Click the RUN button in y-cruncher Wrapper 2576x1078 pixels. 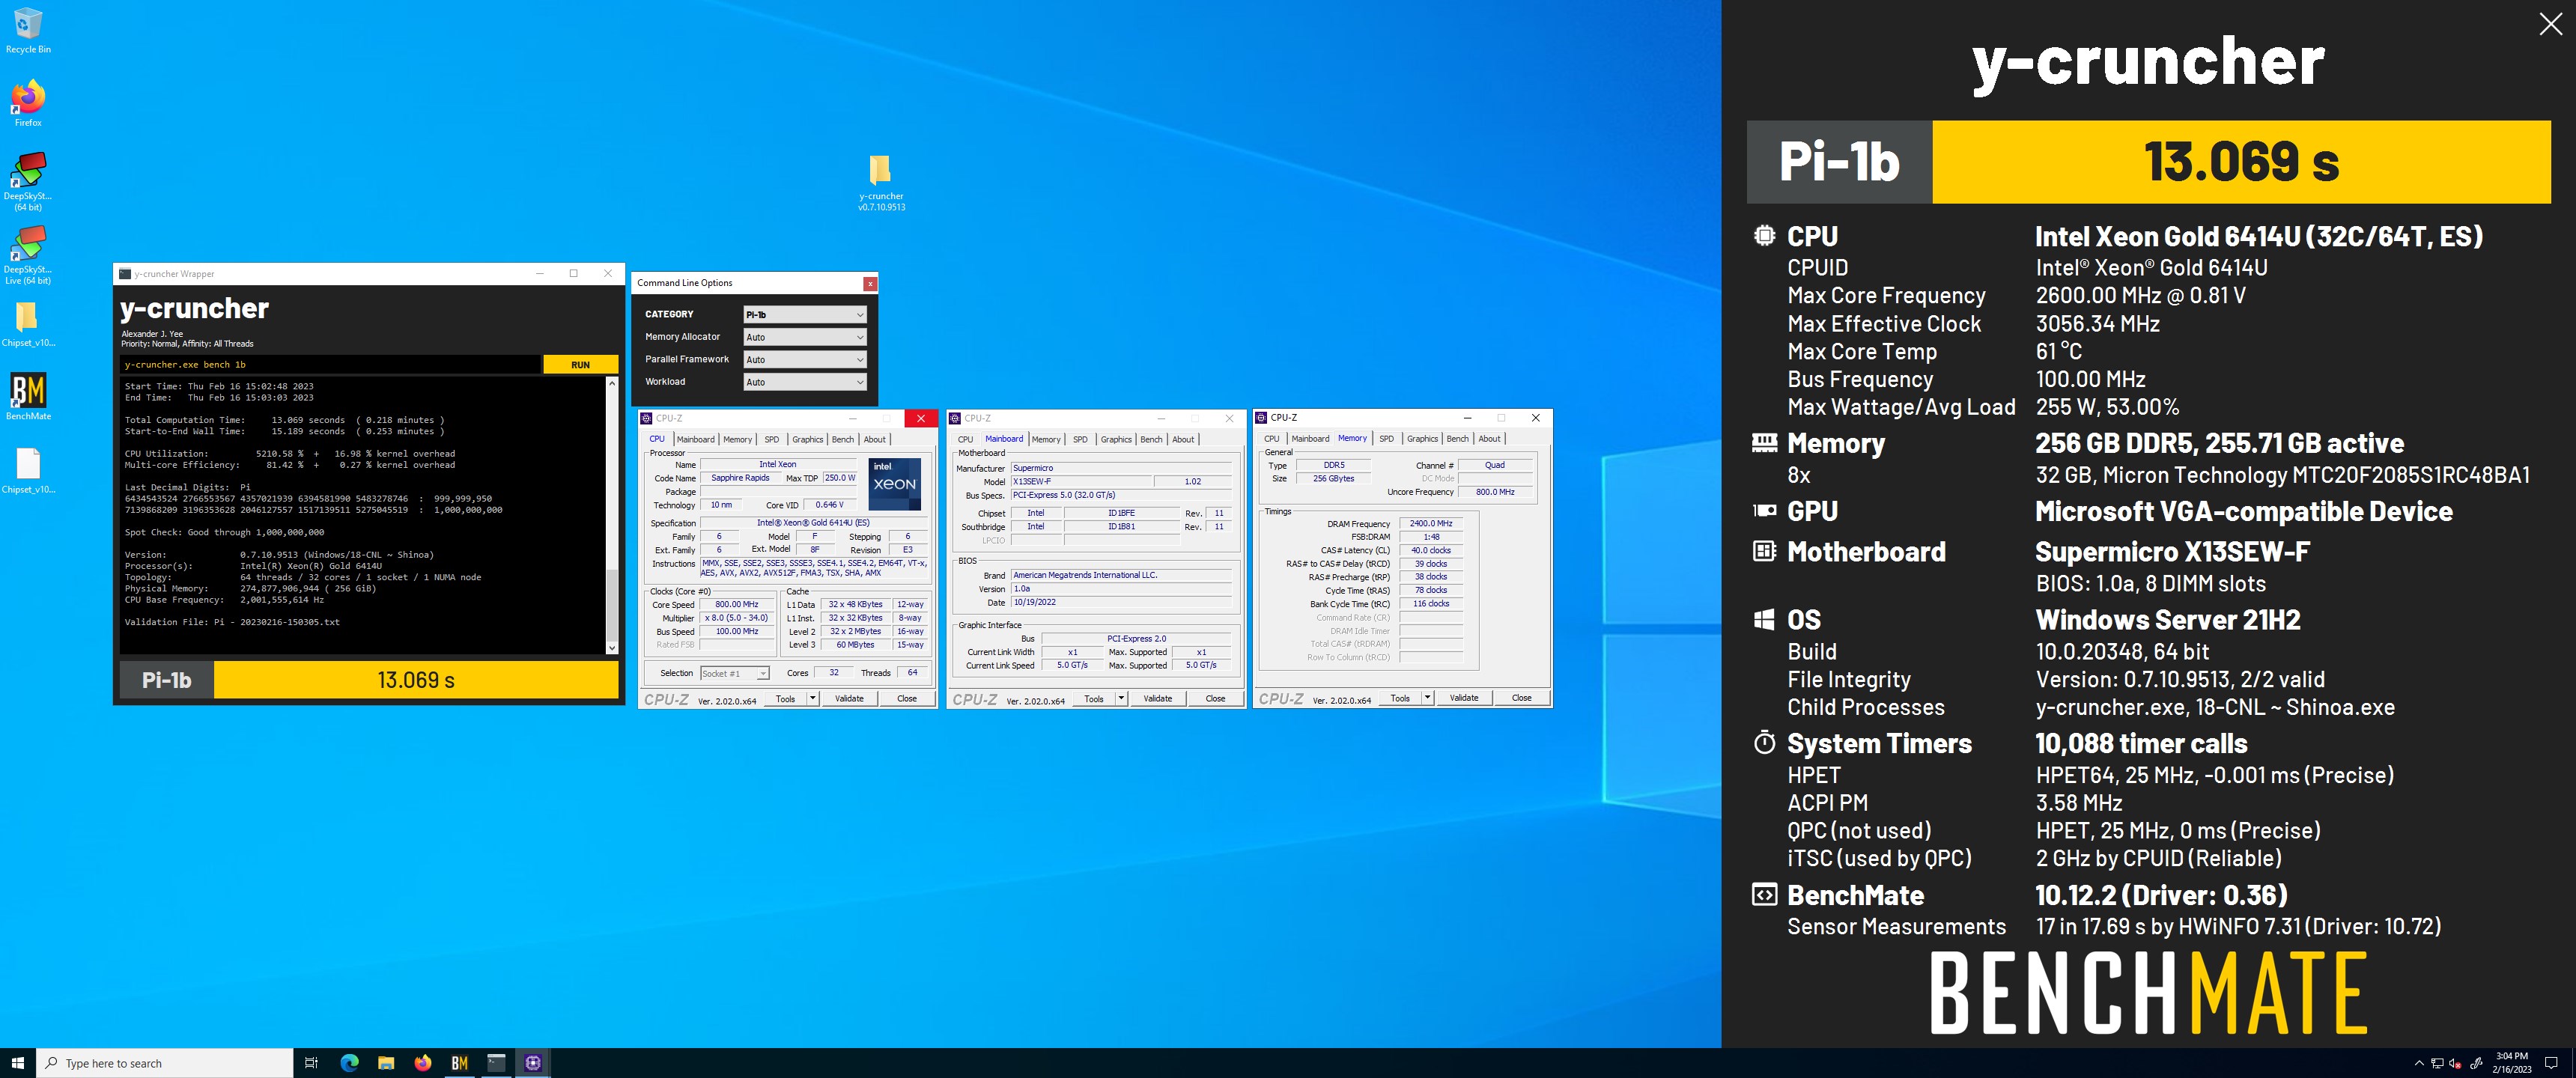pos(580,365)
